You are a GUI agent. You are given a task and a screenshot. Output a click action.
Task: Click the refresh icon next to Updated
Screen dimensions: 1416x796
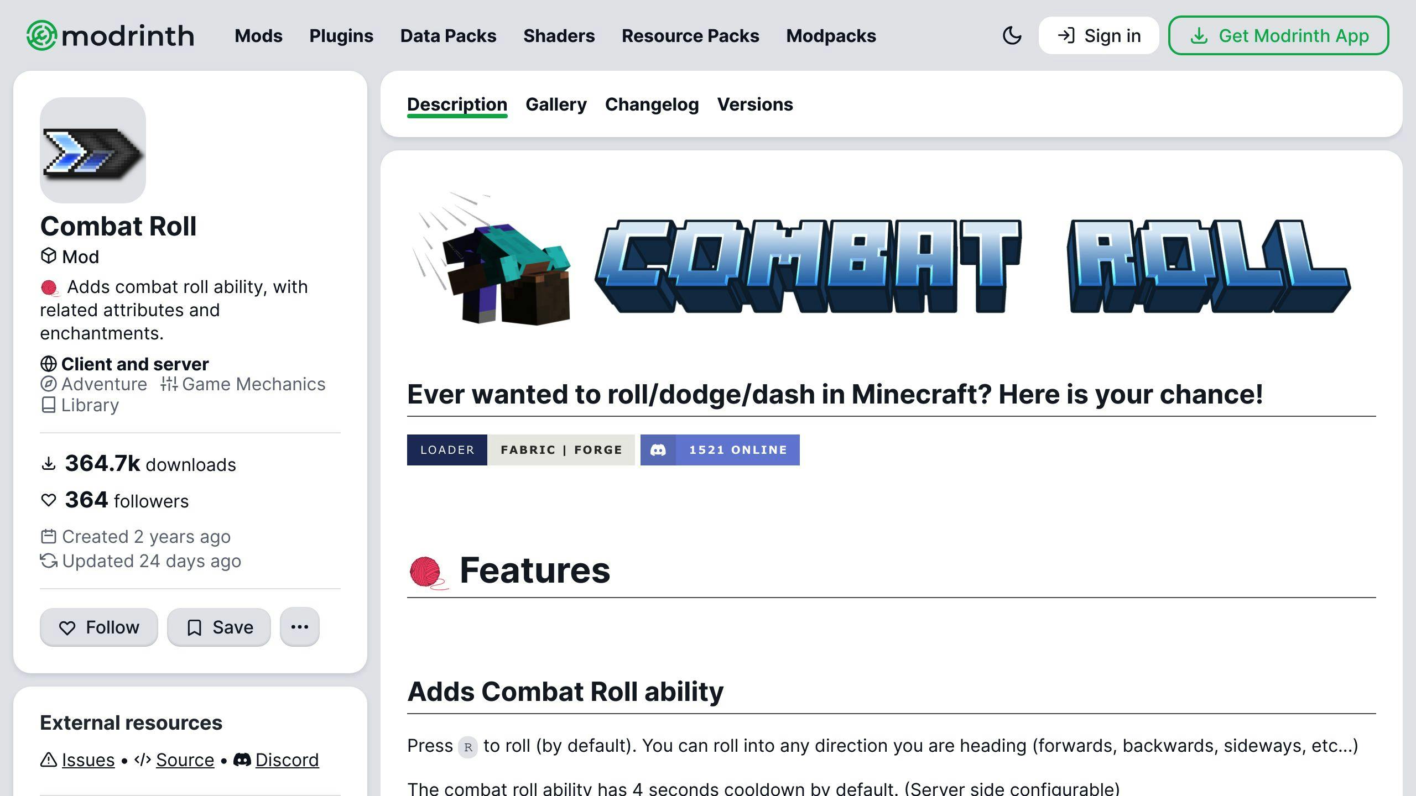pyautogui.click(x=49, y=561)
